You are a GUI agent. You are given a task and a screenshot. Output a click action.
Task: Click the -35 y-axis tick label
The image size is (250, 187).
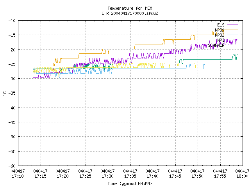point(12,93)
